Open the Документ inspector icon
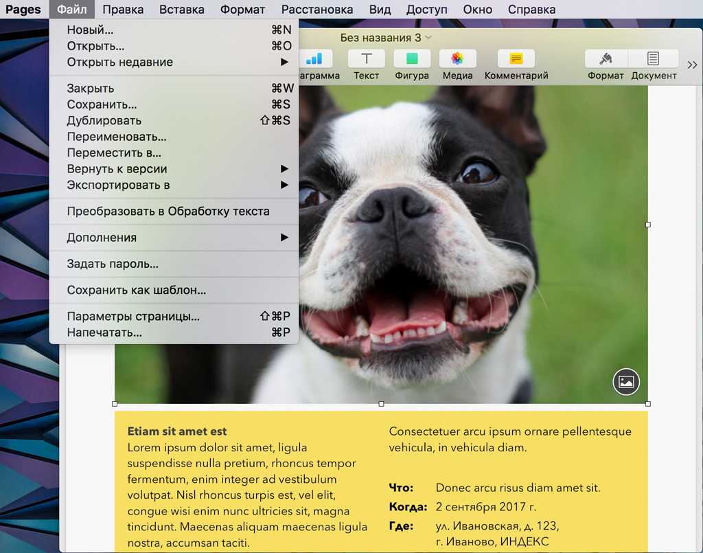Screen dimensions: 703x553 click(654, 59)
